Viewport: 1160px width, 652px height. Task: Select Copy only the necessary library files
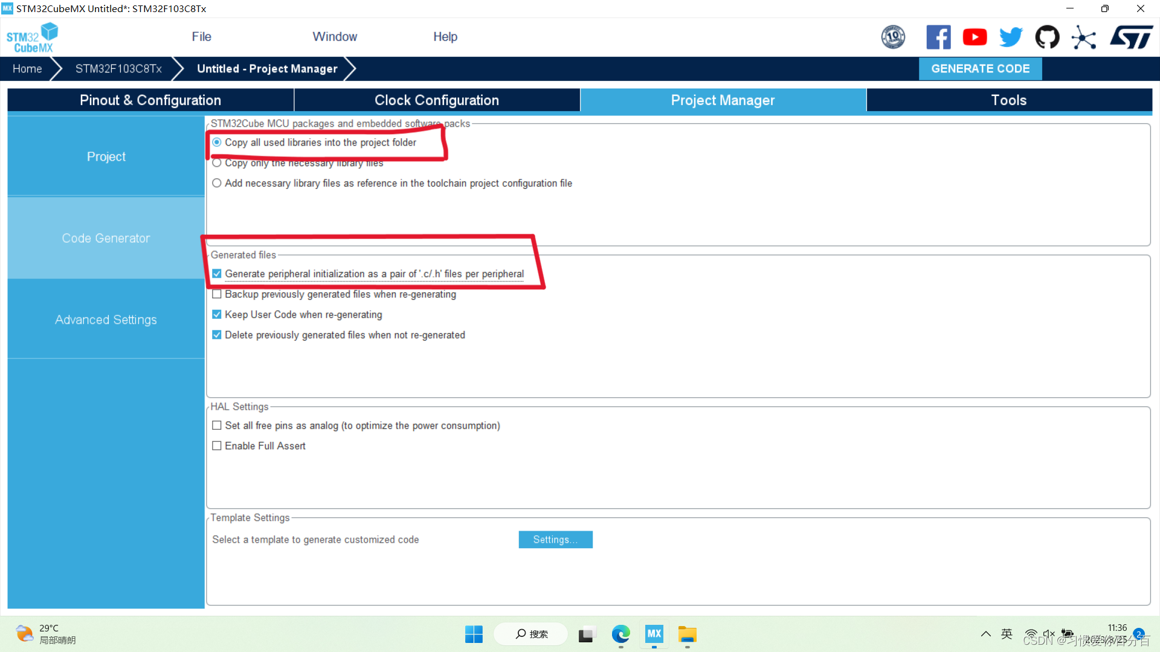[217, 163]
